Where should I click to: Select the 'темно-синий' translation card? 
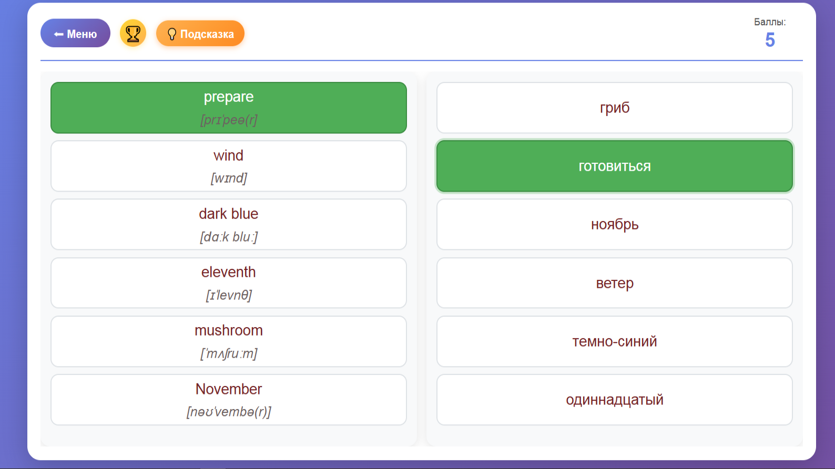[x=614, y=341]
